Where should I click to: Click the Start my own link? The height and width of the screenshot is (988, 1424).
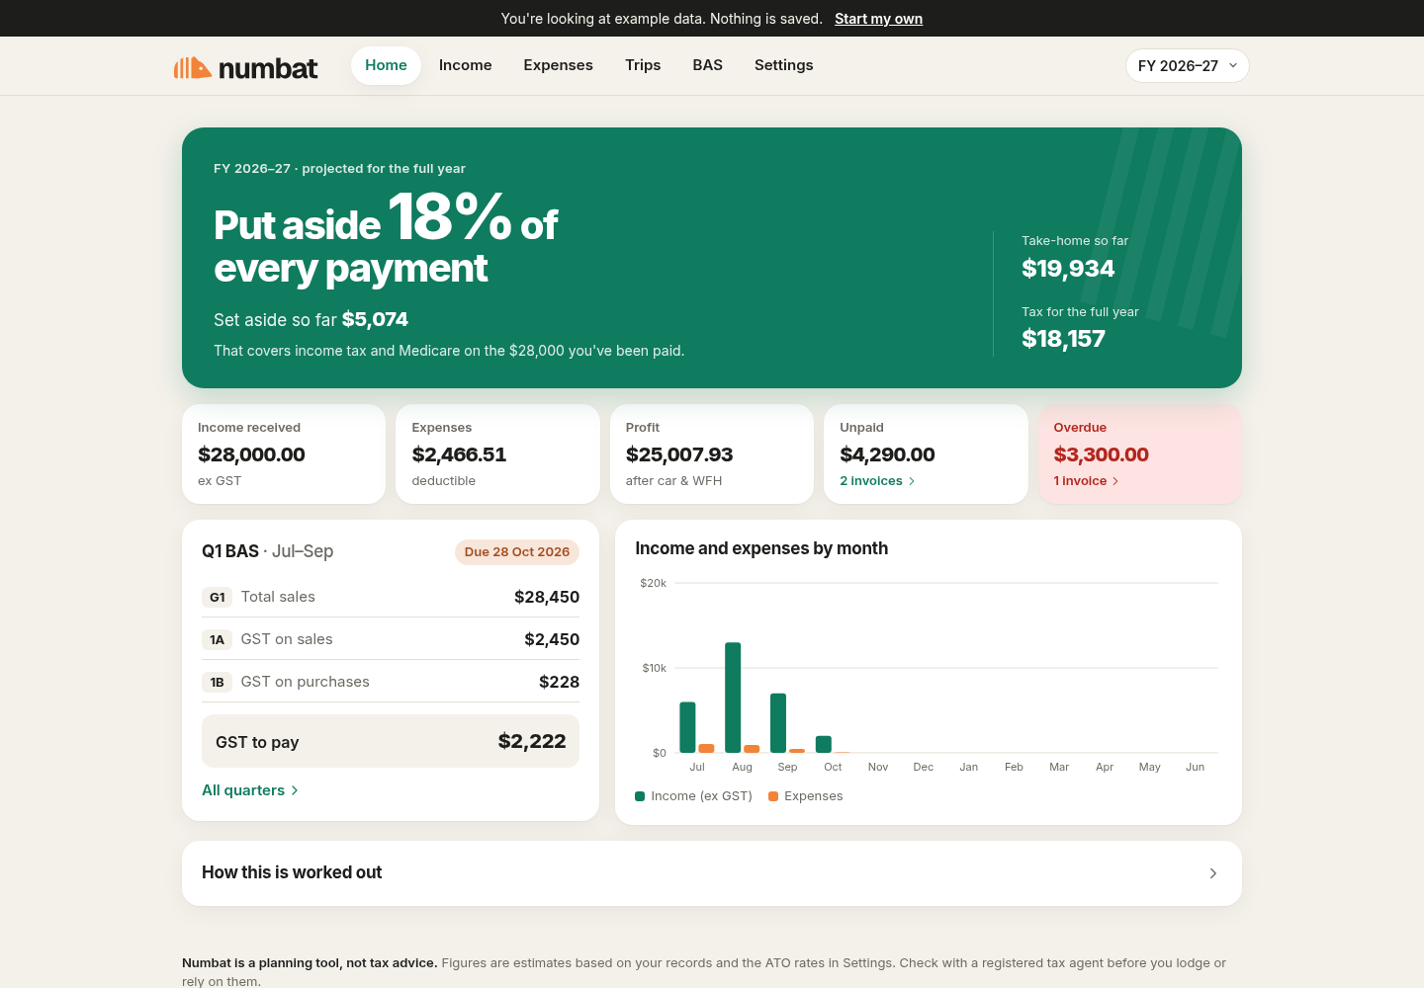[x=878, y=19]
